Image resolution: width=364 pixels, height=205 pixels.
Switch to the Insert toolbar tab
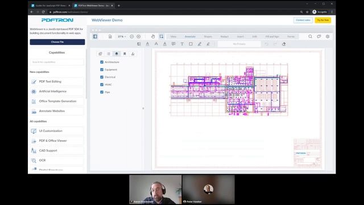[x=241, y=36]
